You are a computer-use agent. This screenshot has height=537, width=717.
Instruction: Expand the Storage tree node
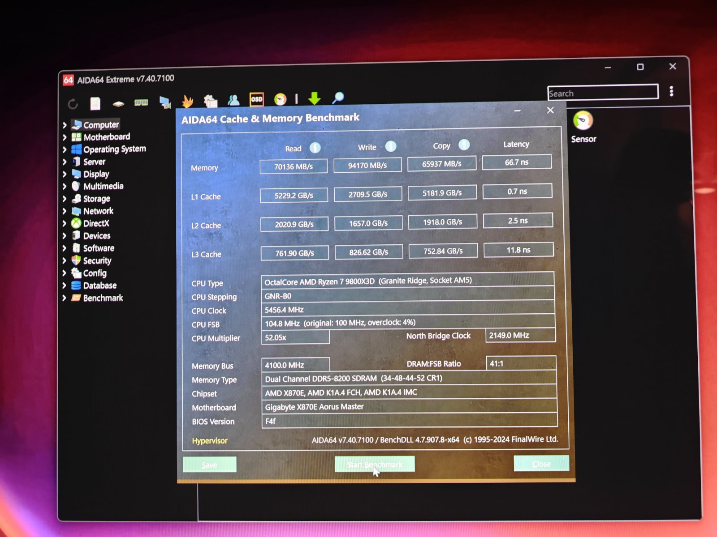(x=65, y=199)
